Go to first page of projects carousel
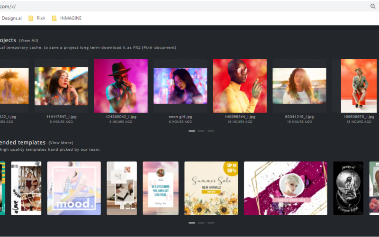Image resolution: width=379 pixels, height=237 pixels. tap(192, 131)
